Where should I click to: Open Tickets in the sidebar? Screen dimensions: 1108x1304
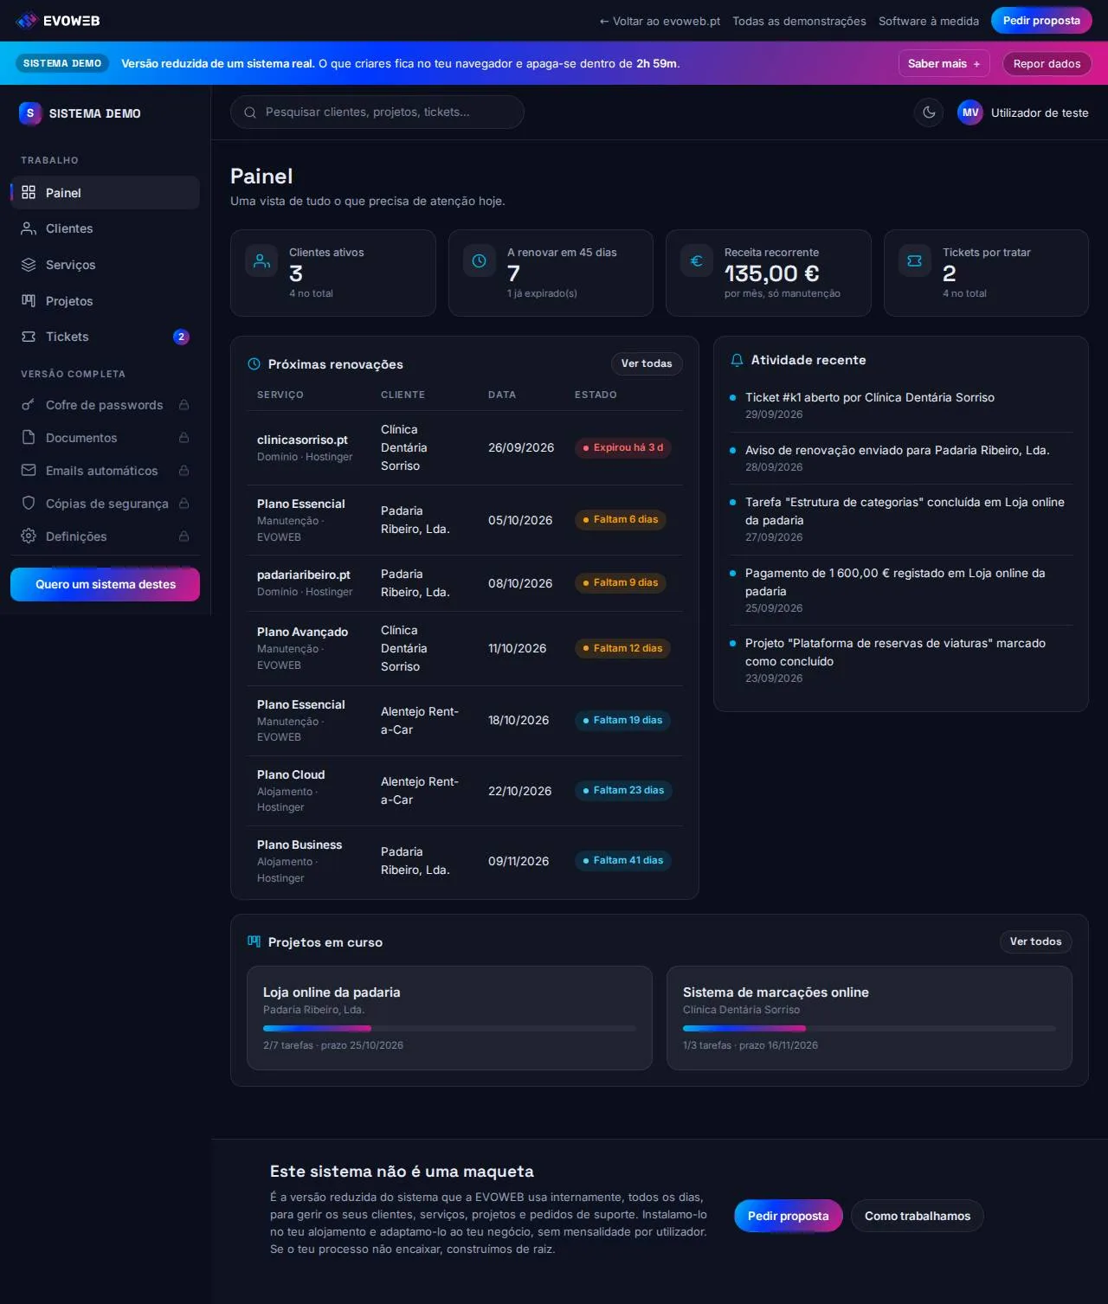click(105, 337)
